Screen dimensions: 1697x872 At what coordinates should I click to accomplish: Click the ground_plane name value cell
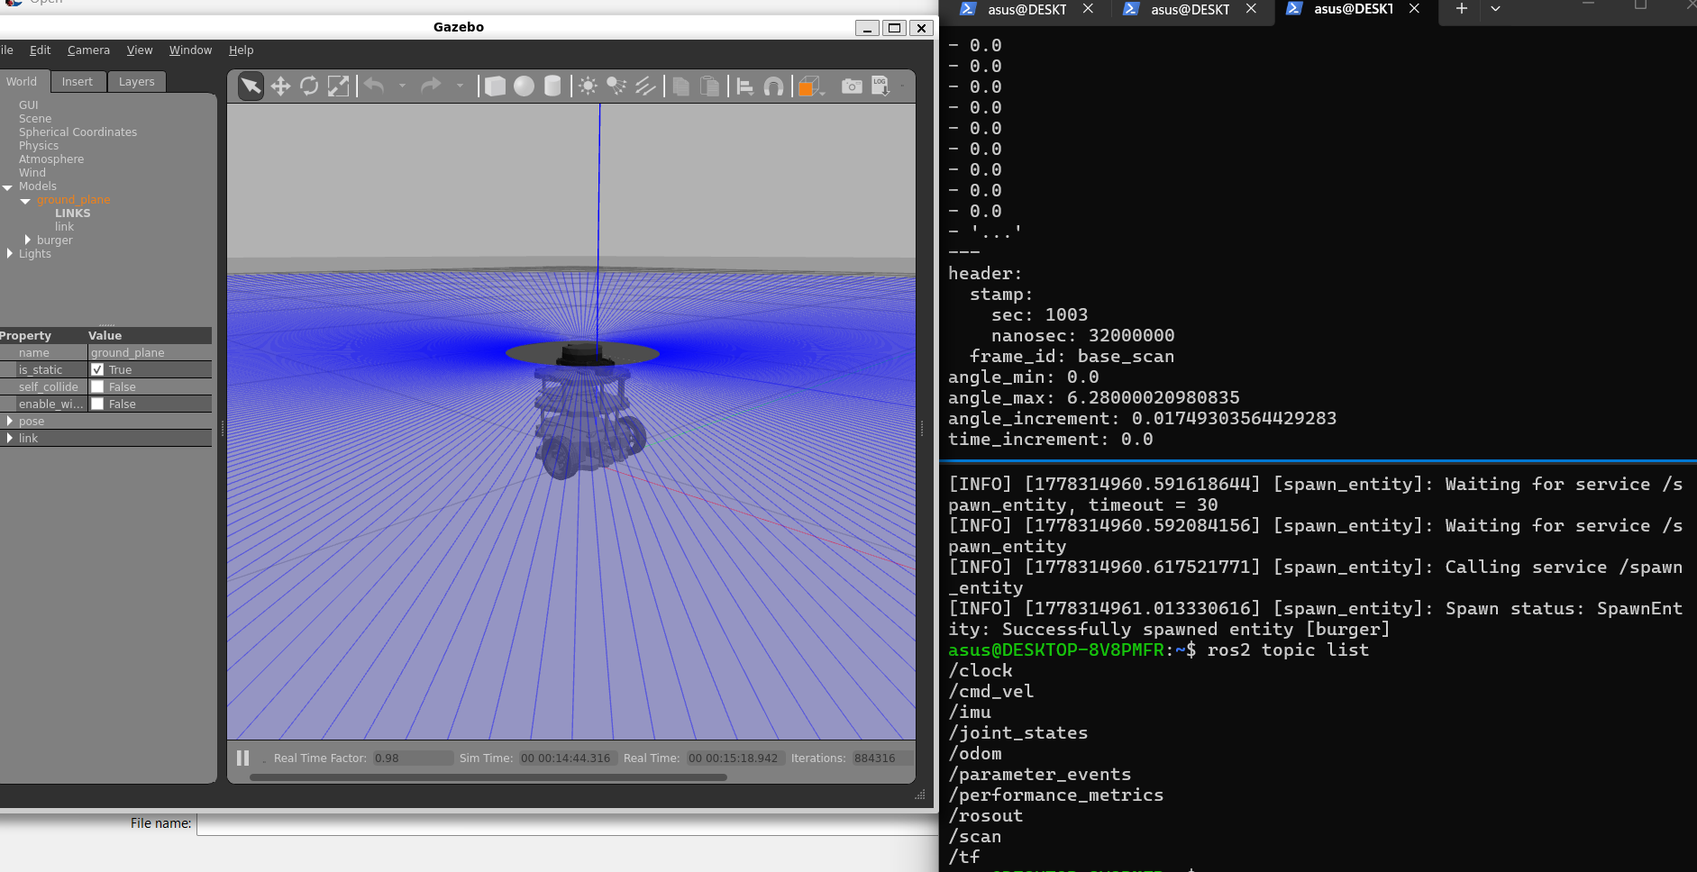coord(150,352)
